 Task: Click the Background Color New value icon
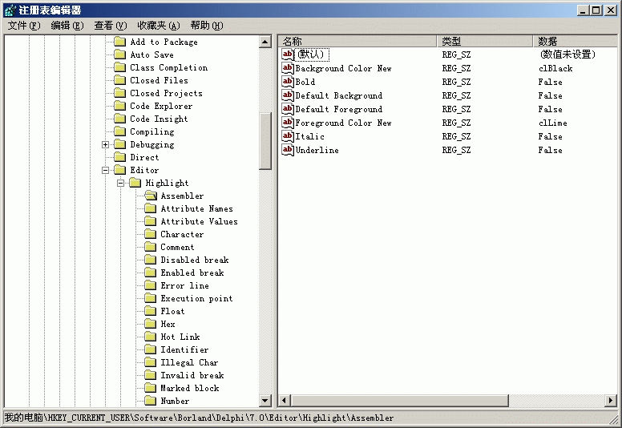point(288,68)
